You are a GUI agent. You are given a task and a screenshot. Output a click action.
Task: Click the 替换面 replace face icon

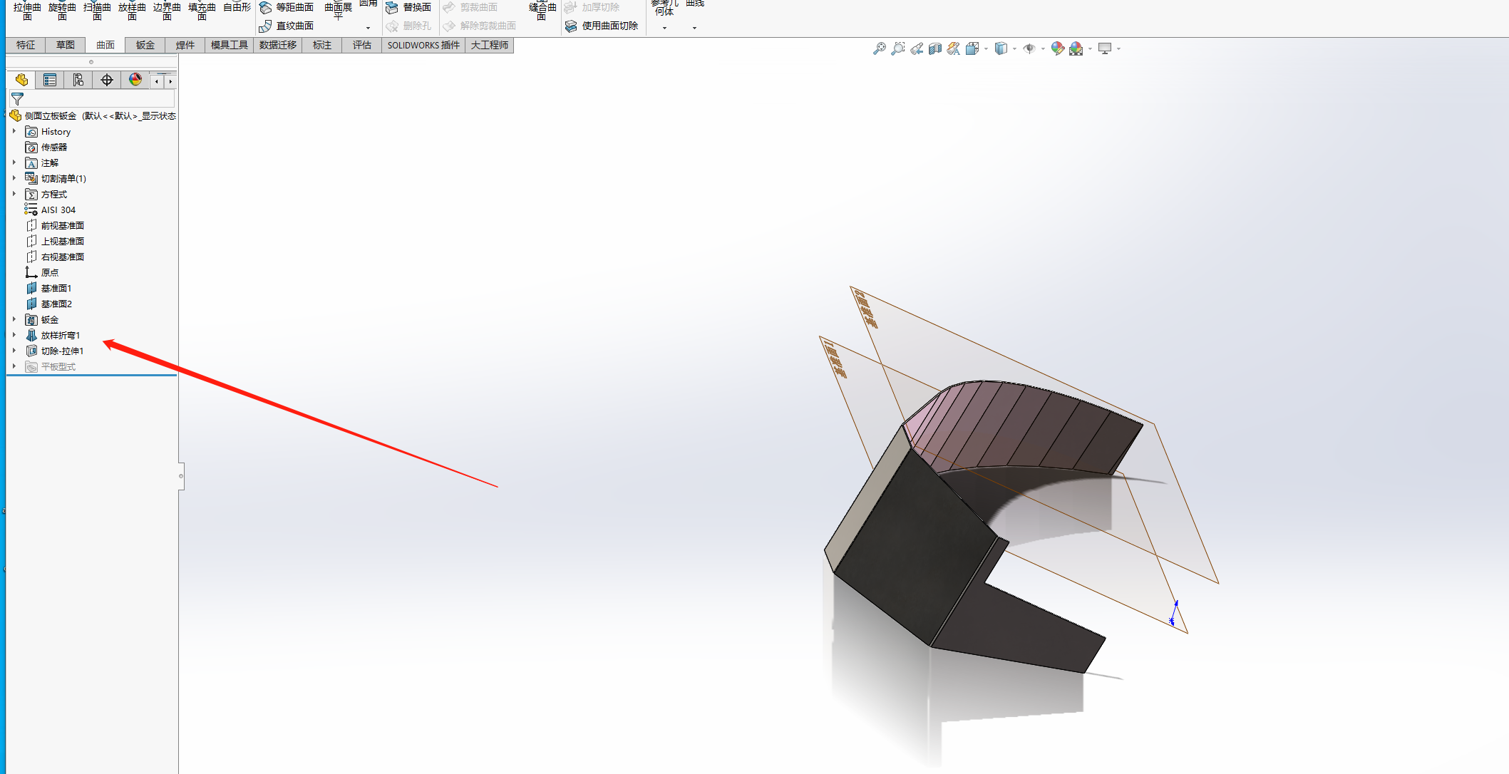(392, 7)
